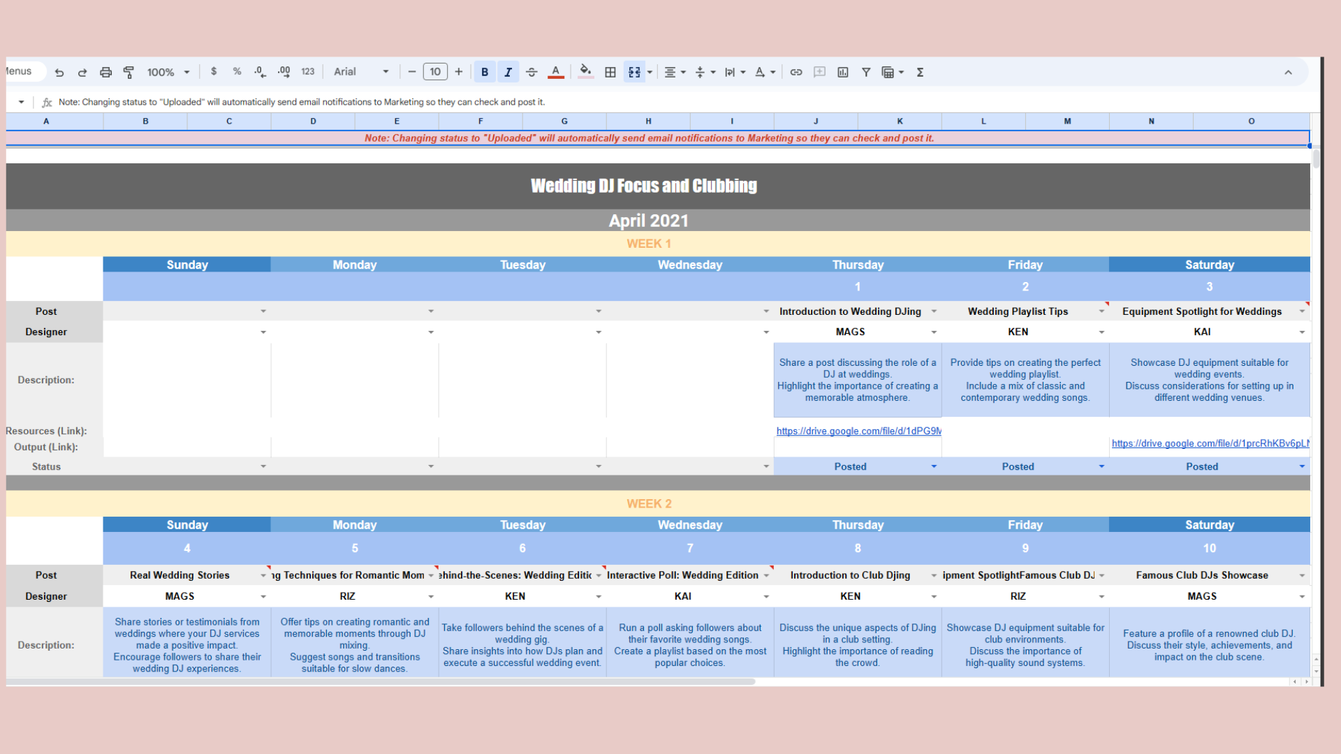Expand the 100% zoom dropdown
Image resolution: width=1341 pixels, height=754 pixels.
pos(168,72)
